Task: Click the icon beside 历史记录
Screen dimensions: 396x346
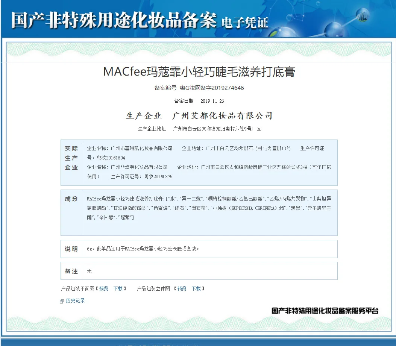Action: (x=62, y=301)
